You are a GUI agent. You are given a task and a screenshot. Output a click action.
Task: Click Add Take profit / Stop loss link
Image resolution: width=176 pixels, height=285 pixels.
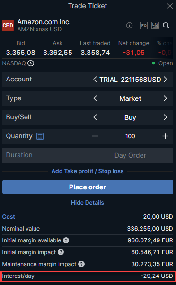click(88, 171)
